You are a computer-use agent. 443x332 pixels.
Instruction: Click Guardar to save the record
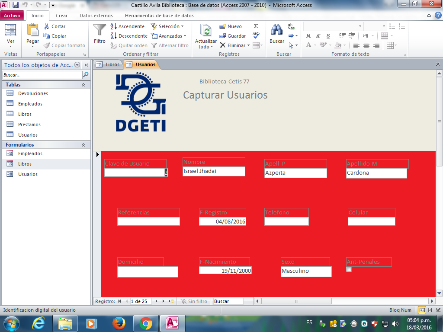(233, 36)
